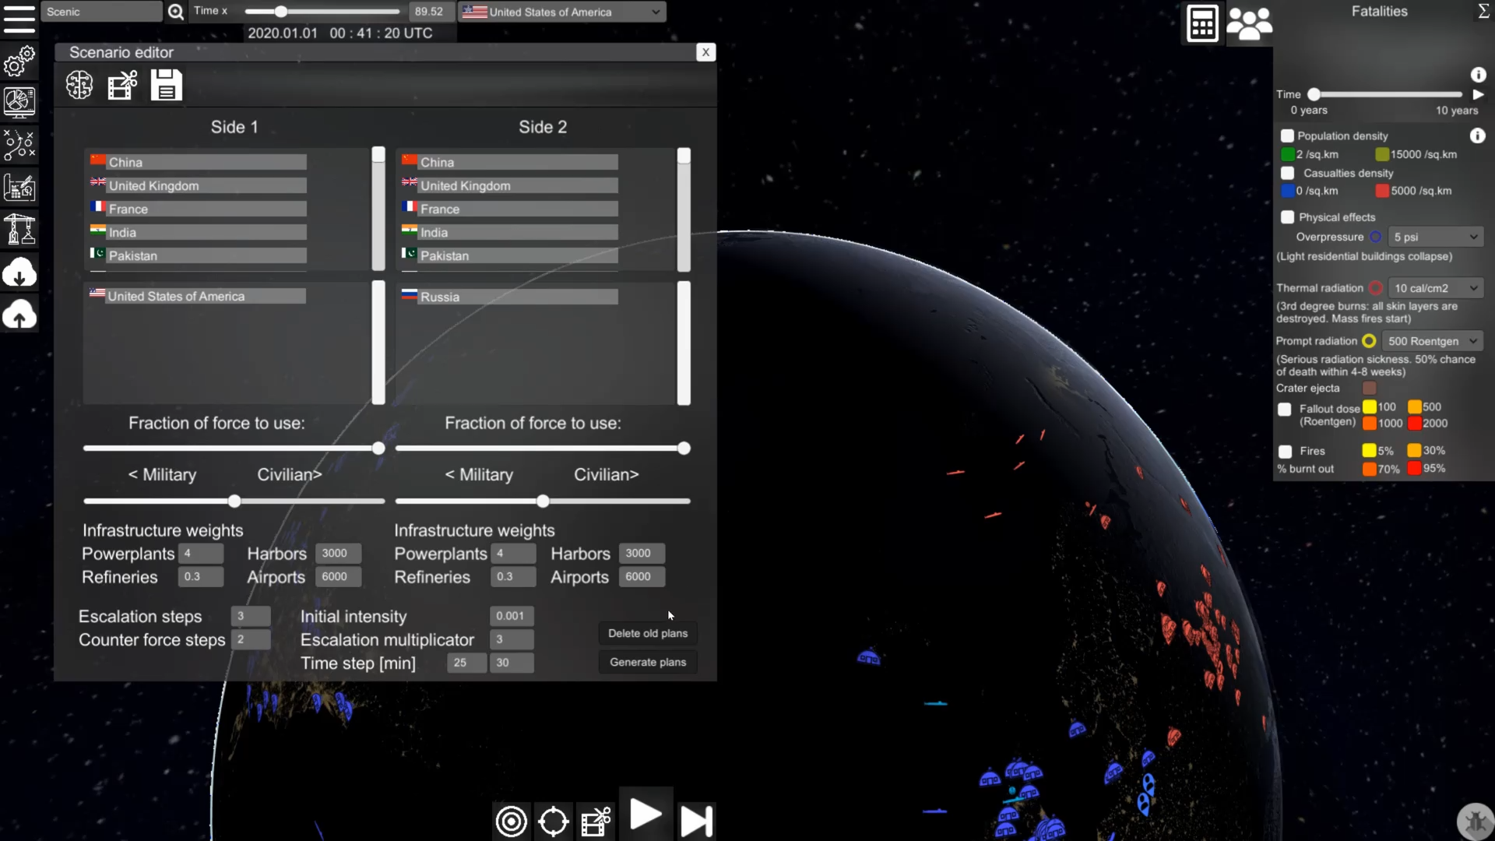Open the calculator icon panel
The width and height of the screenshot is (1495, 841).
[1202, 23]
